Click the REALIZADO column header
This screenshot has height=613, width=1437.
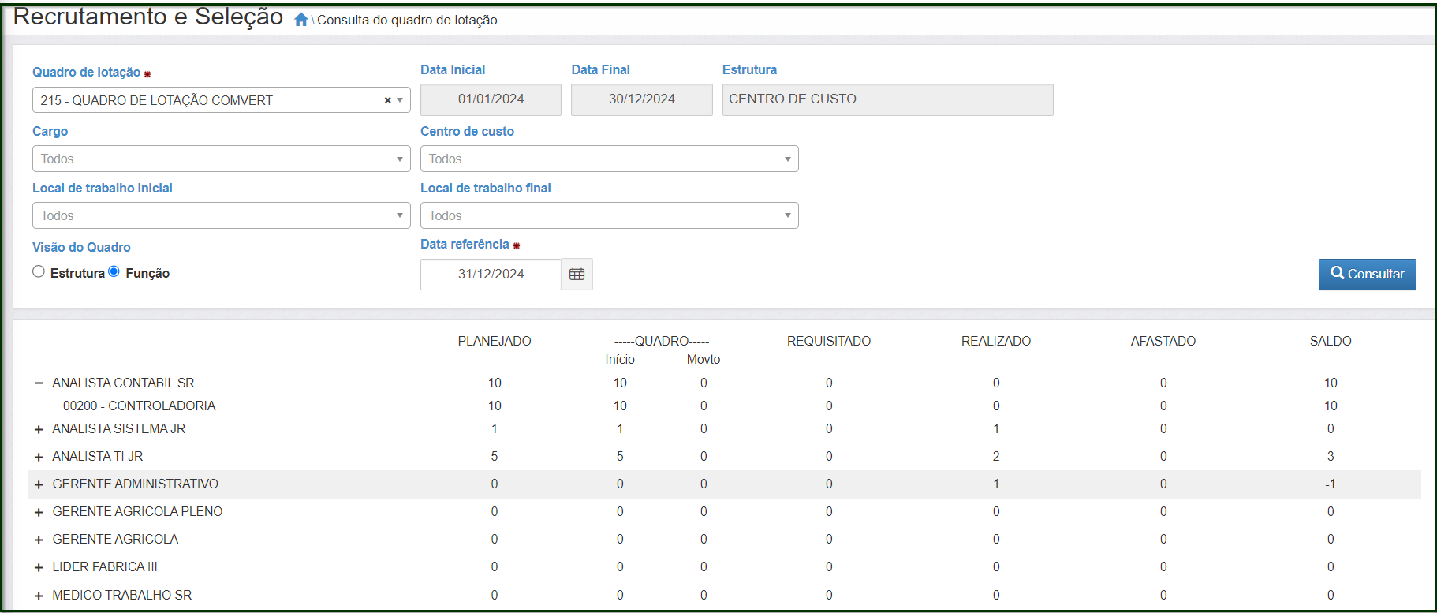coord(996,341)
